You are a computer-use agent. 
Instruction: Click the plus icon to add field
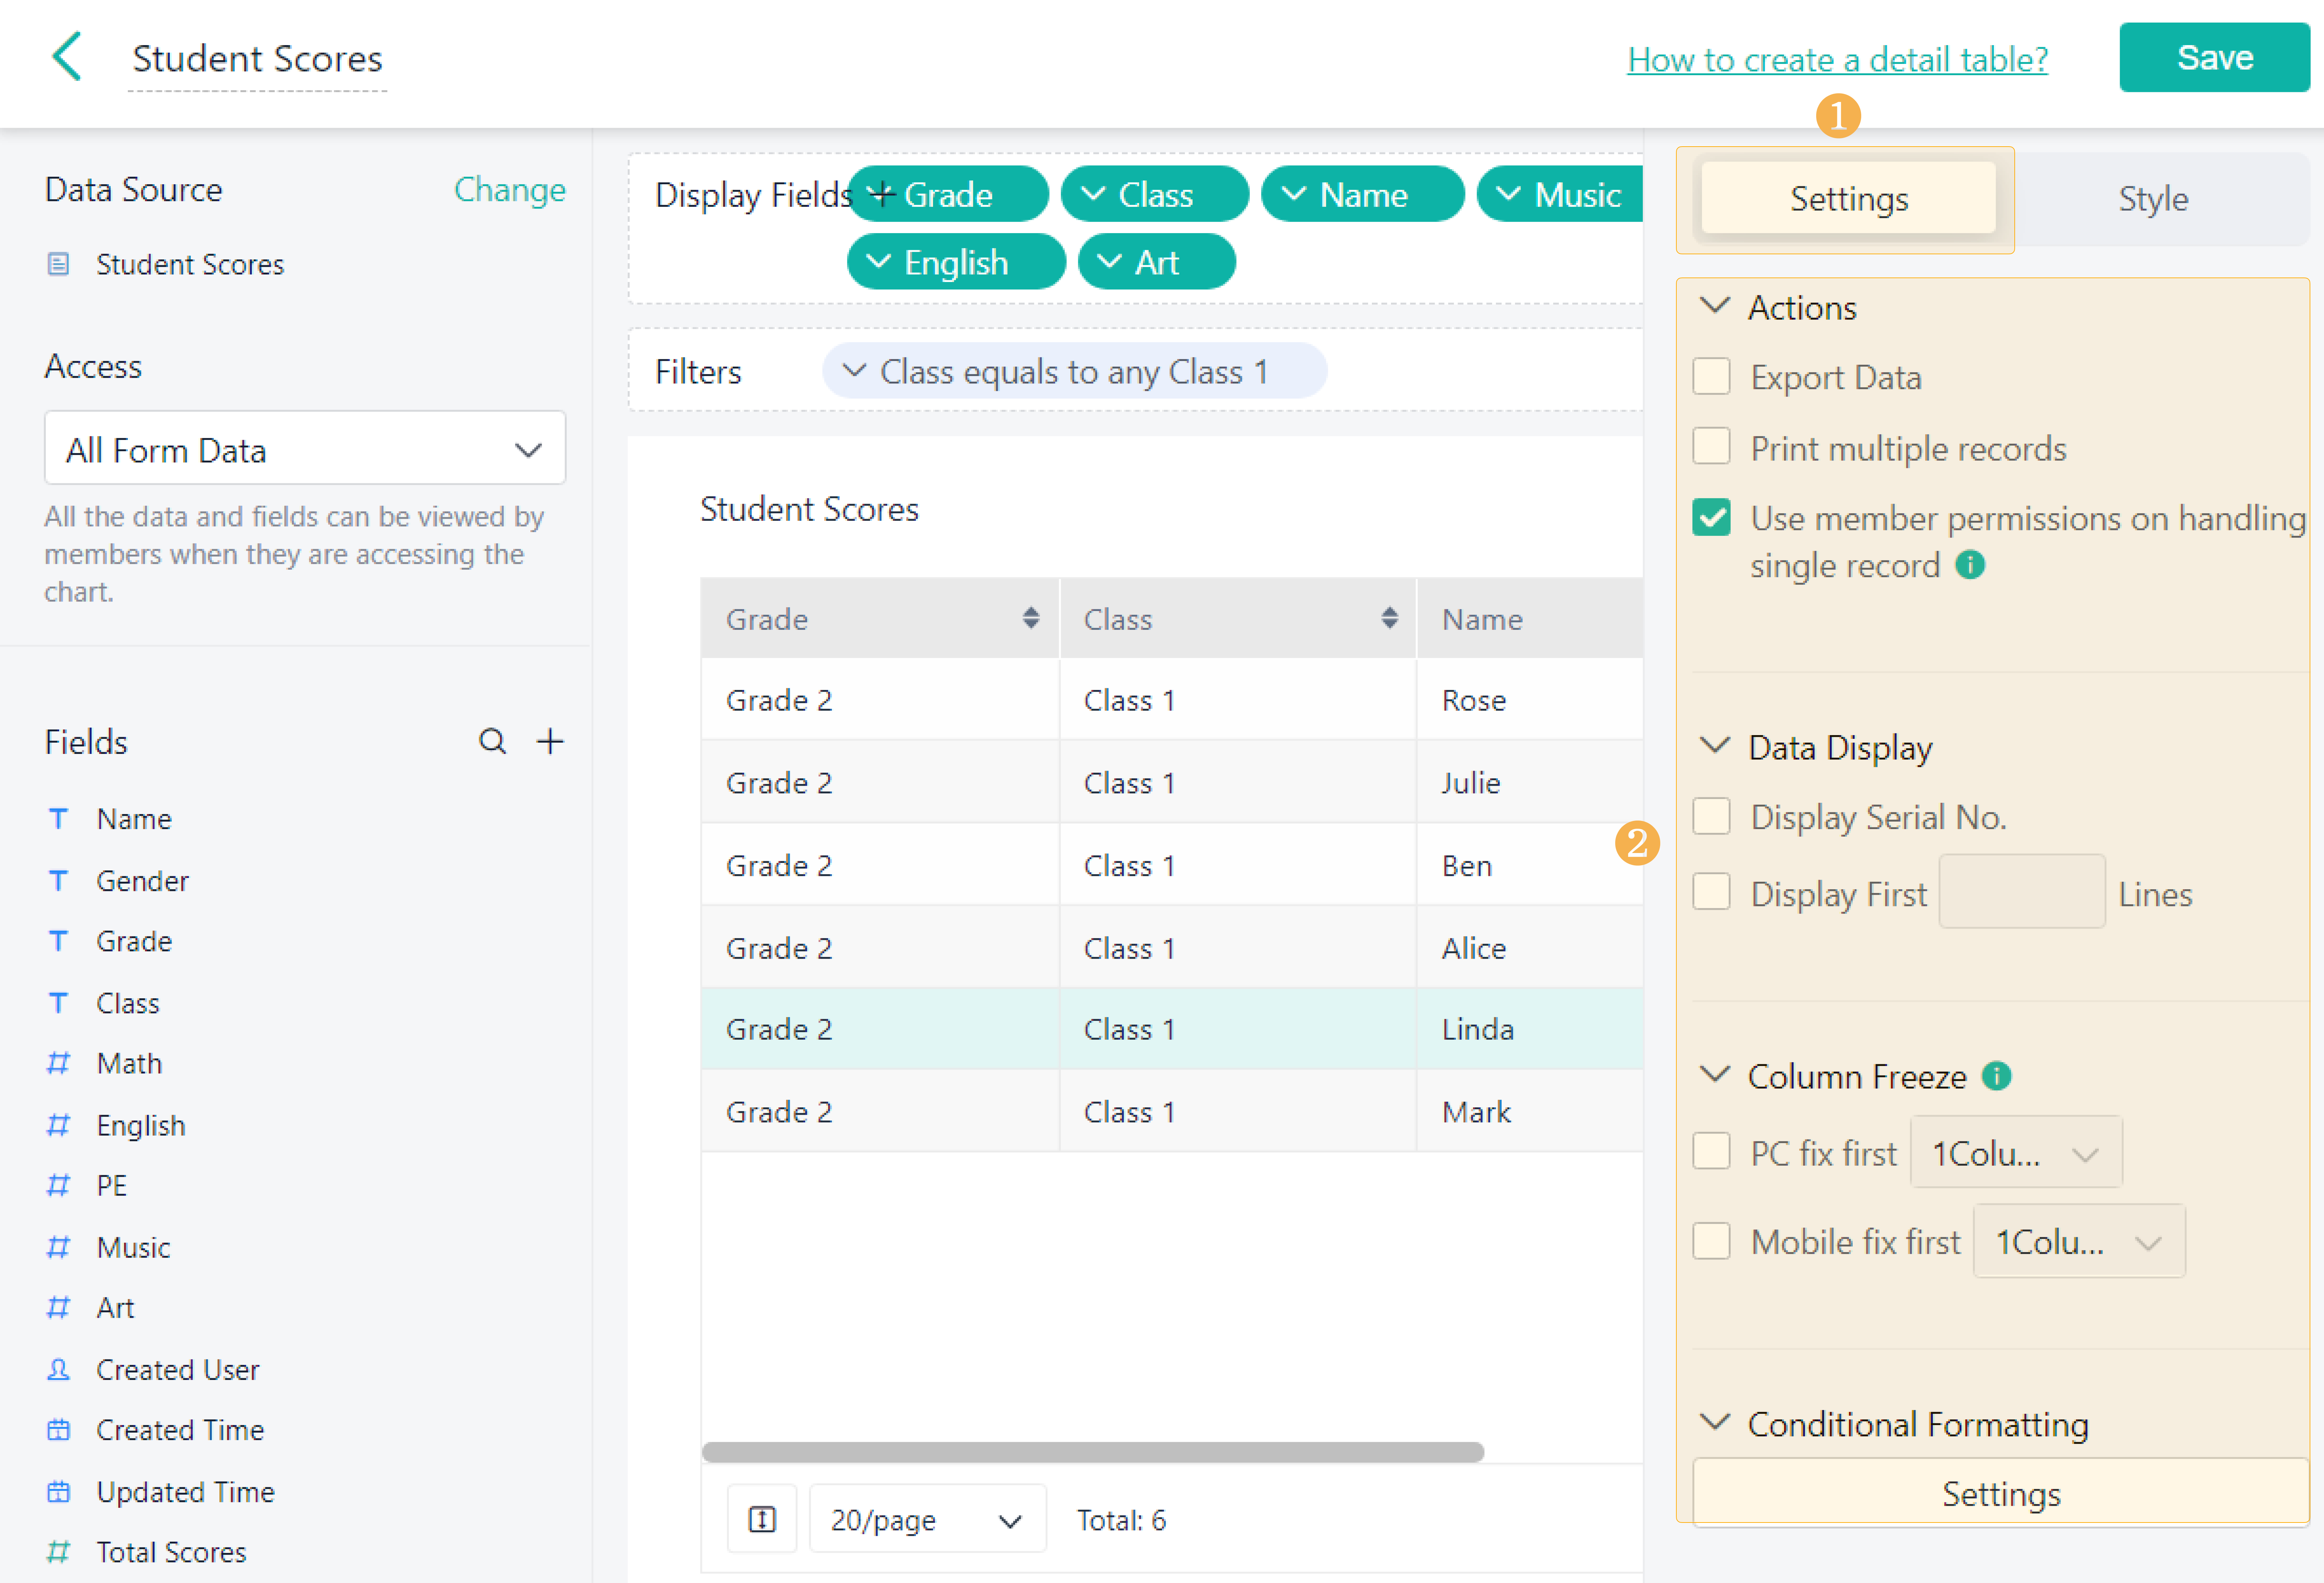point(550,741)
